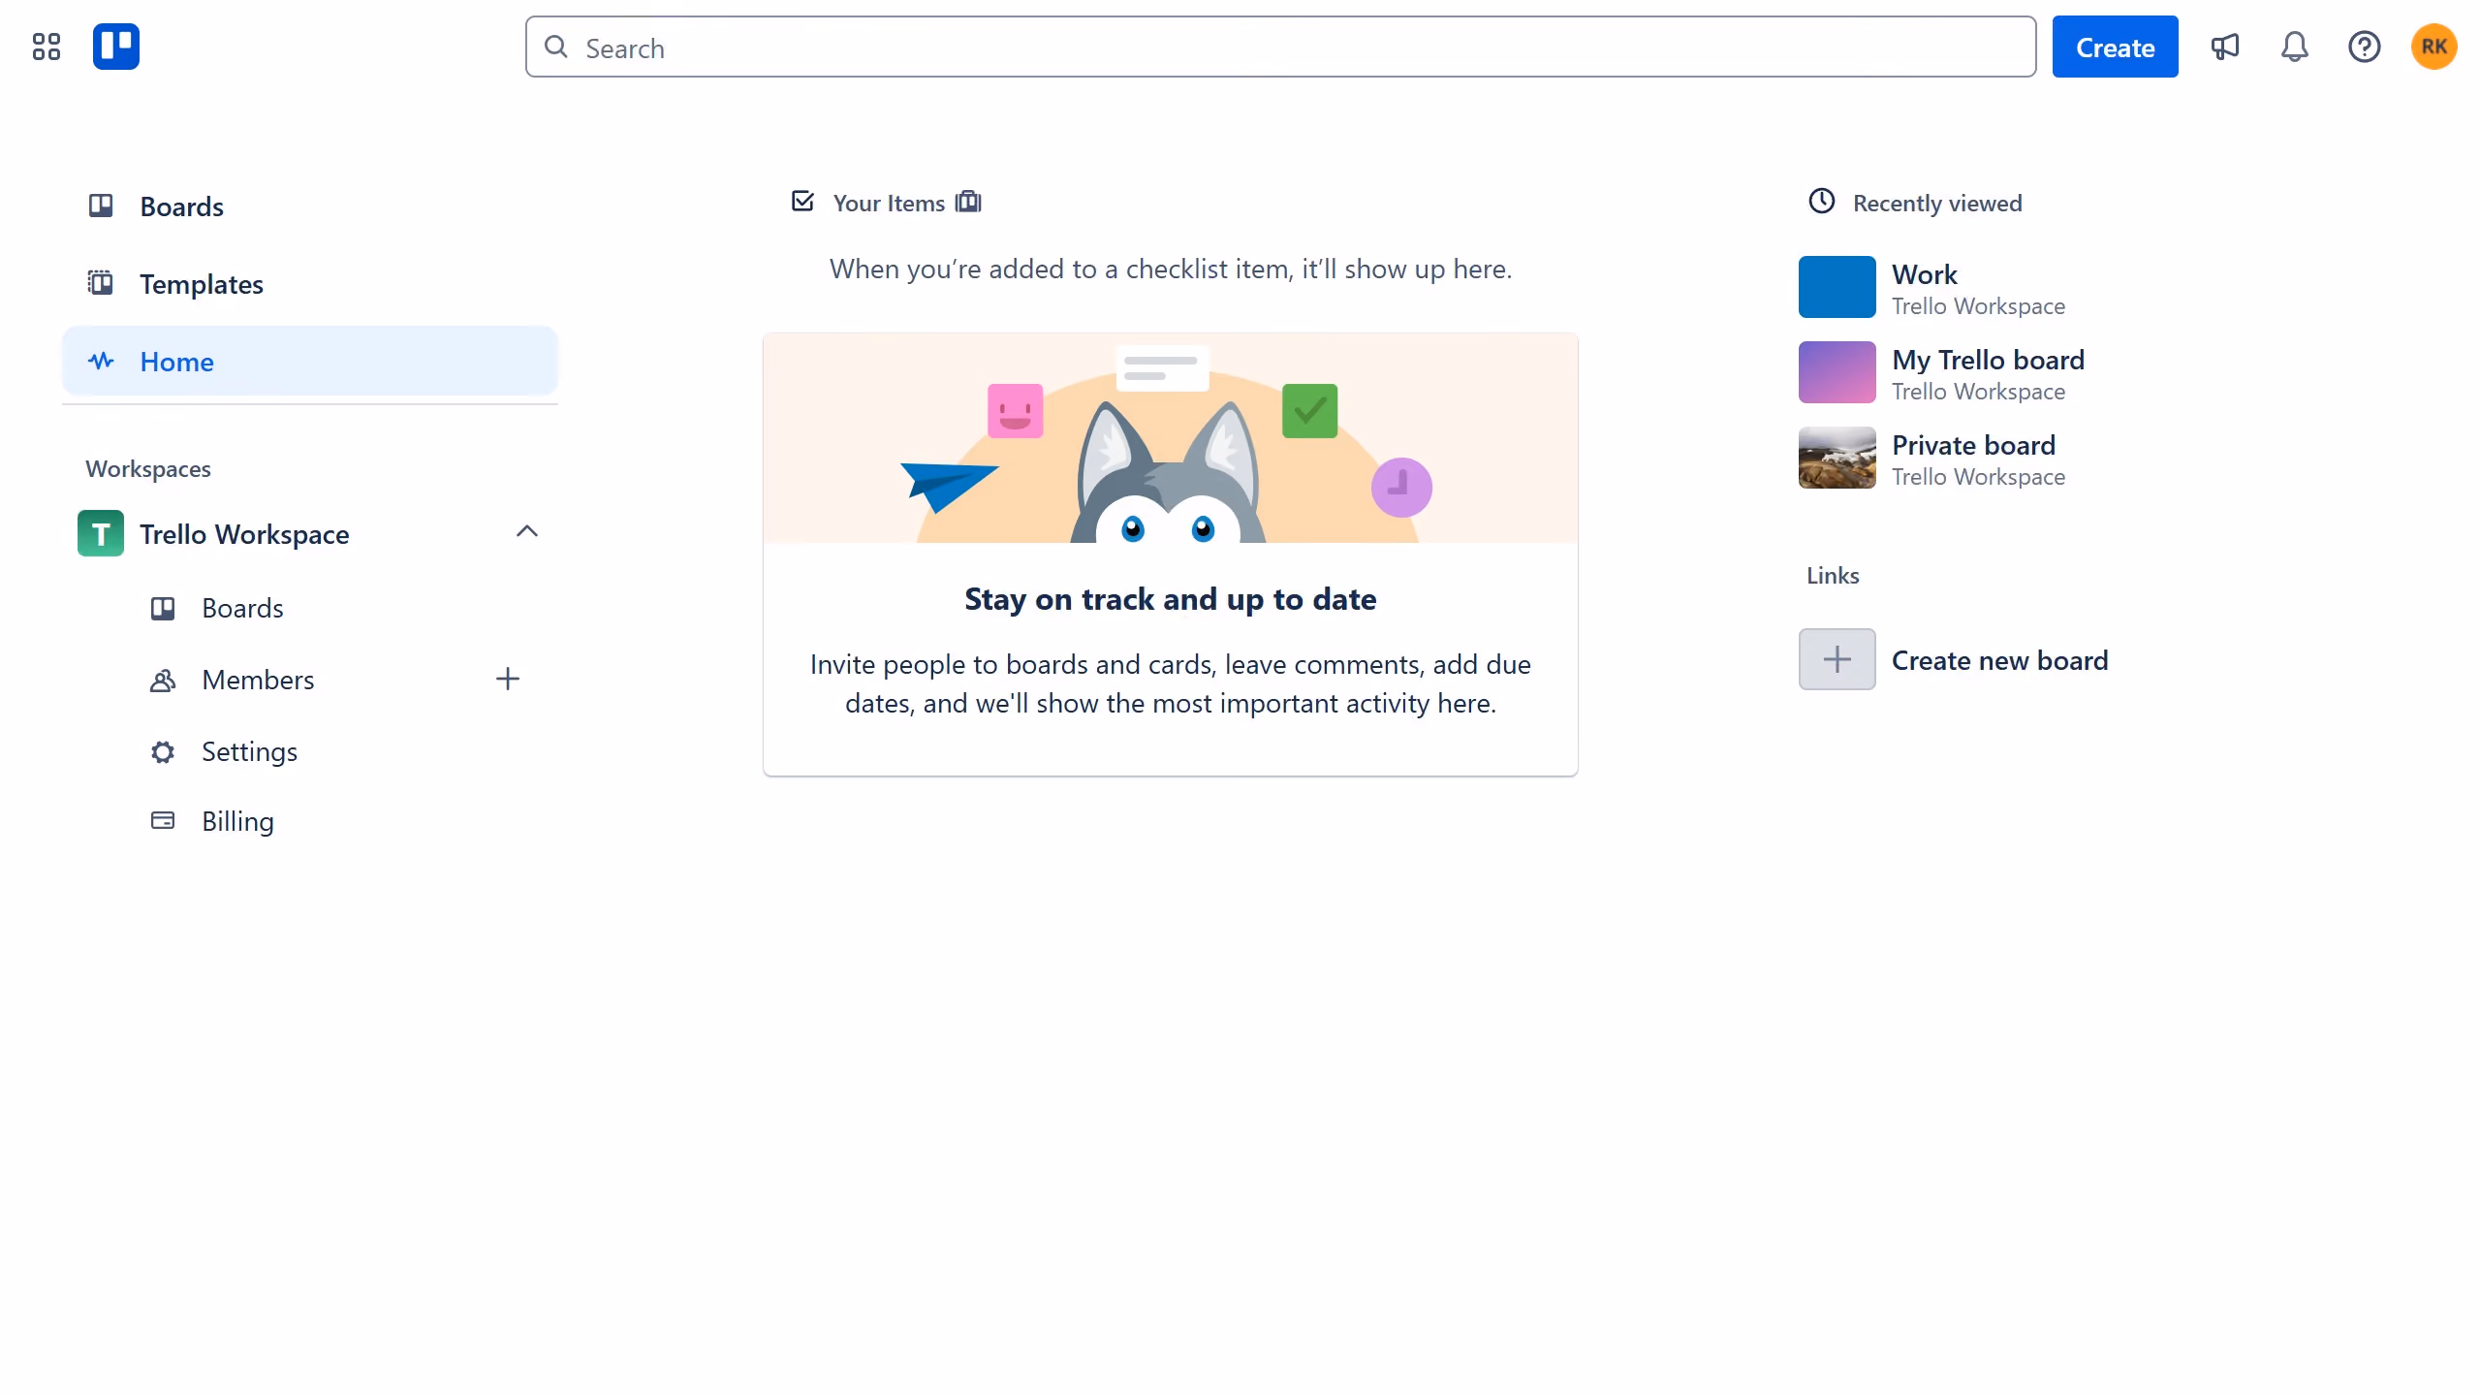
Task: Open the Members sub-item
Action: (x=258, y=680)
